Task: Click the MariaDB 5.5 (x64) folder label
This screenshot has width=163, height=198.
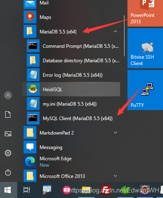Action: (x=58, y=32)
